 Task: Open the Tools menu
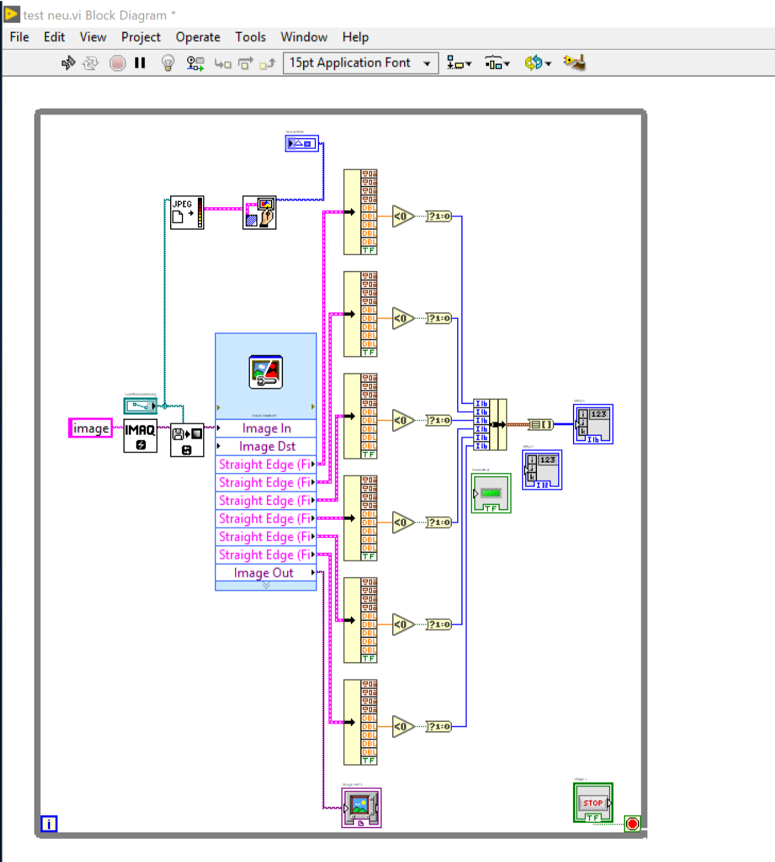(x=250, y=37)
